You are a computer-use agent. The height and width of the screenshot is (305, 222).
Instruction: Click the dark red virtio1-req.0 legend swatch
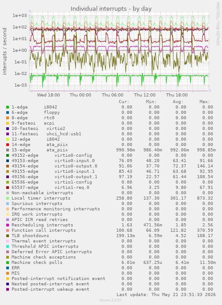[8, 188]
